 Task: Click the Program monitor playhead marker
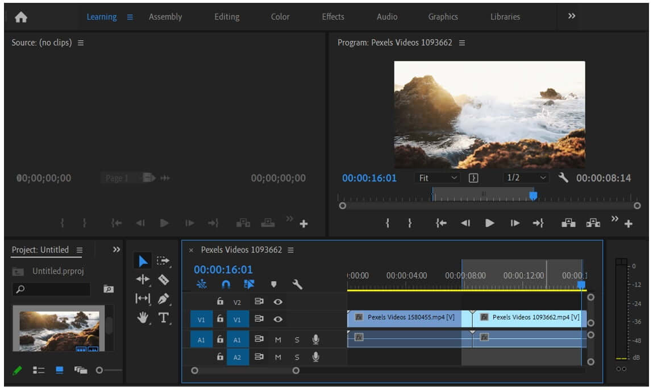tap(533, 196)
